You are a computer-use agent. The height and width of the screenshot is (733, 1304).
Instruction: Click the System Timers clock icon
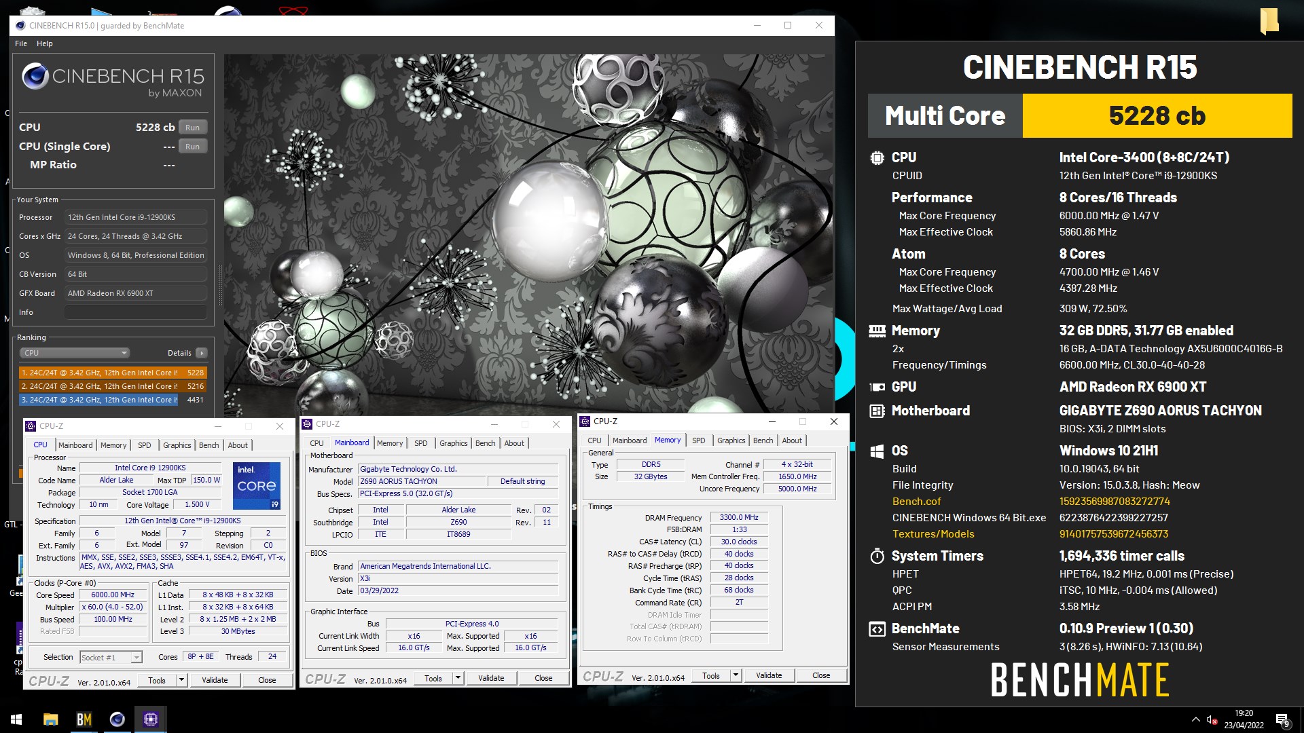coord(877,556)
